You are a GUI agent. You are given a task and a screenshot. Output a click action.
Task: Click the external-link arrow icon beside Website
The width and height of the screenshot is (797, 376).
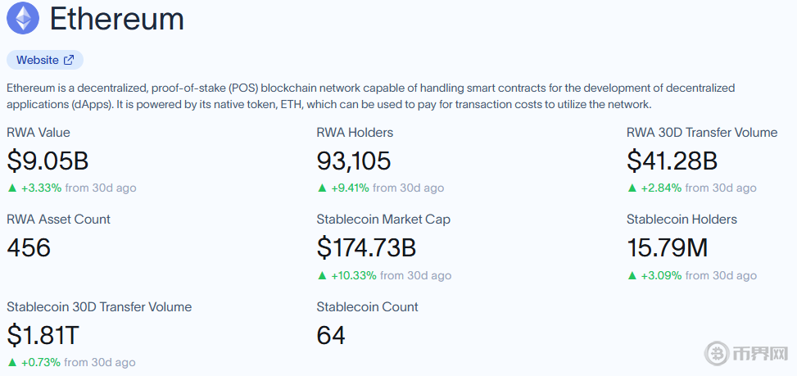pos(69,60)
